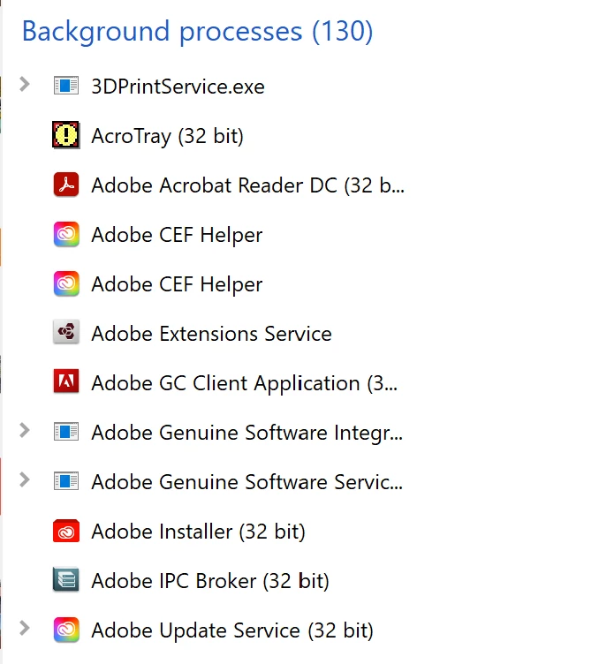Click the AcroTray yellow warning icon
The height and width of the screenshot is (664, 599).
[x=66, y=135]
